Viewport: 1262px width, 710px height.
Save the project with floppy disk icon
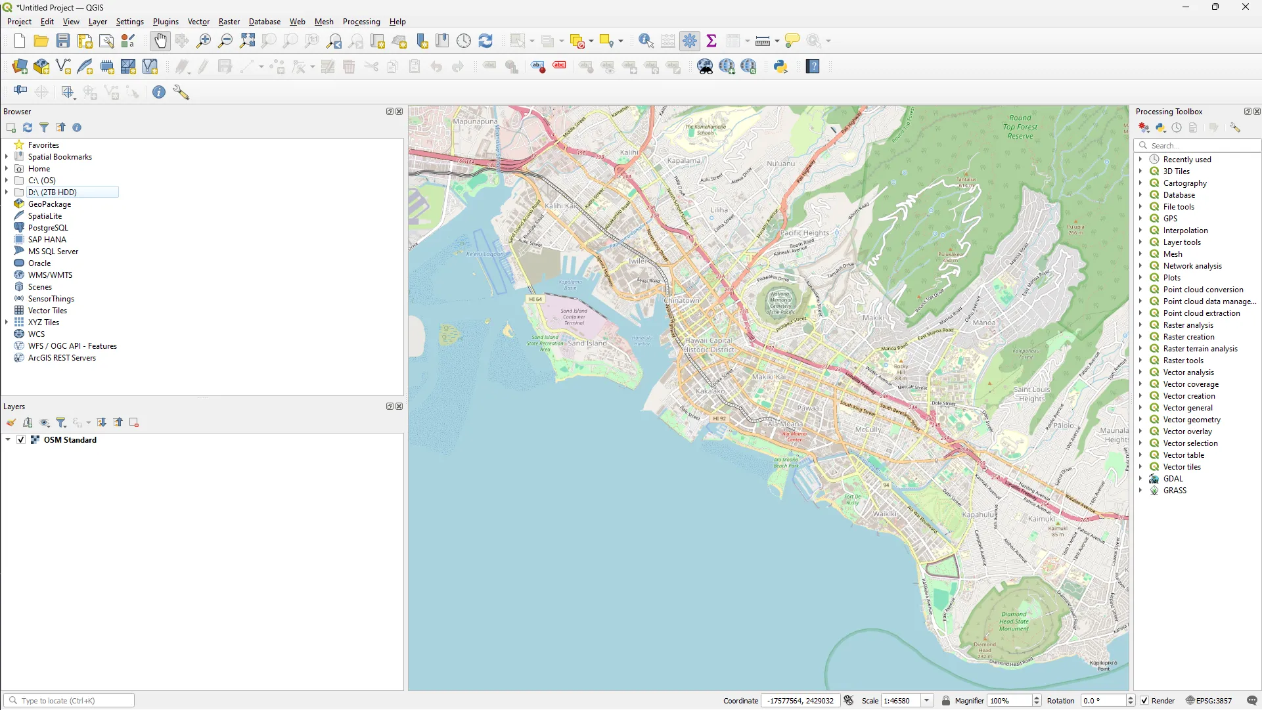pyautogui.click(x=63, y=41)
